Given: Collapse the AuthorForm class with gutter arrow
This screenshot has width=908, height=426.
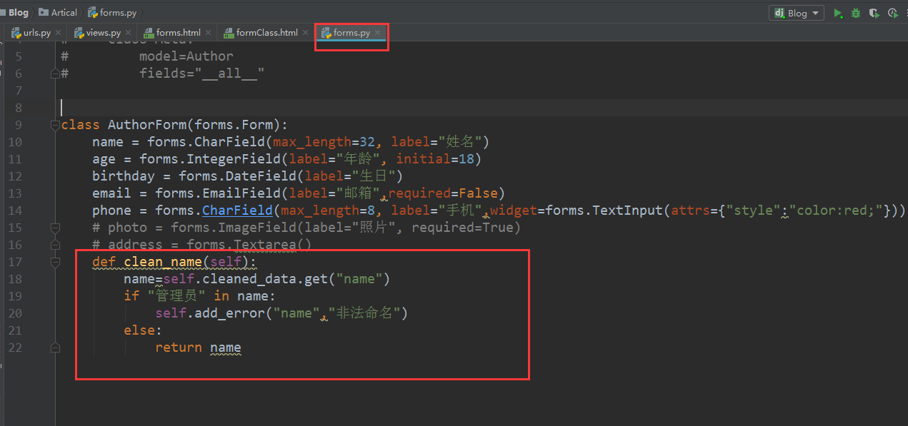Looking at the screenshot, I should pyautogui.click(x=56, y=125).
